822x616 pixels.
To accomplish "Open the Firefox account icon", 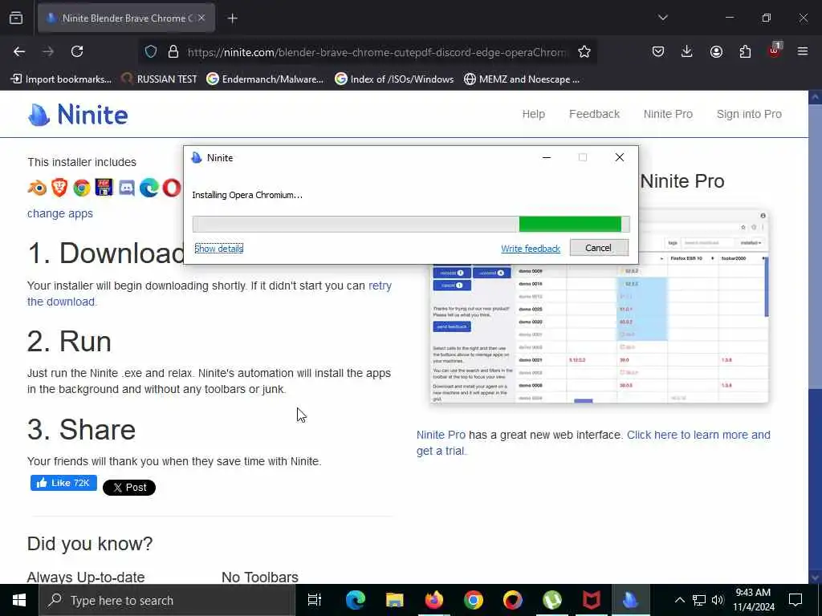I will click(716, 51).
